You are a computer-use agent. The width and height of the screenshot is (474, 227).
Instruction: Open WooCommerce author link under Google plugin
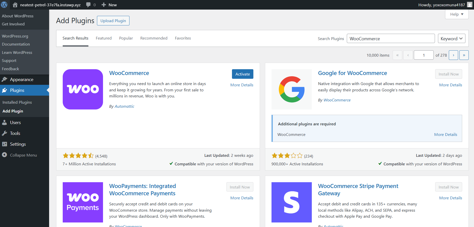(337, 100)
